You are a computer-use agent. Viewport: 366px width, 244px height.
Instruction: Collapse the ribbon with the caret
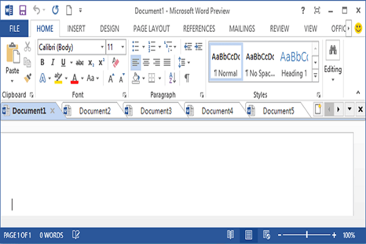click(x=358, y=93)
